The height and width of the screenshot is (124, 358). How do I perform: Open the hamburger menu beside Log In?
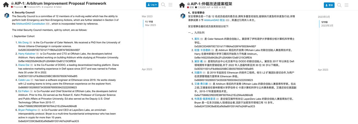point(171,5)
